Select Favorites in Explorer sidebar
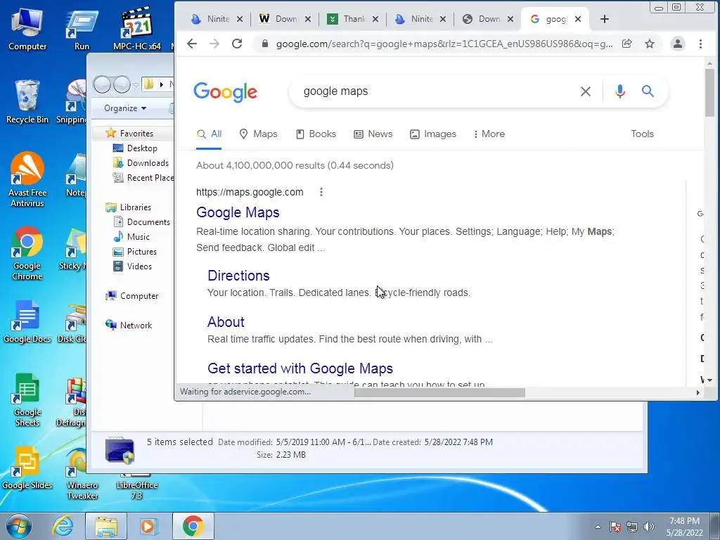Viewport: 720px width, 540px height. tap(136, 133)
